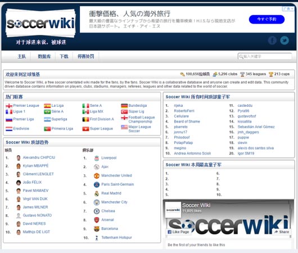The width and height of the screenshot is (298, 253).
Task: Open the 数据库 menu item
Action: [x=44, y=56]
